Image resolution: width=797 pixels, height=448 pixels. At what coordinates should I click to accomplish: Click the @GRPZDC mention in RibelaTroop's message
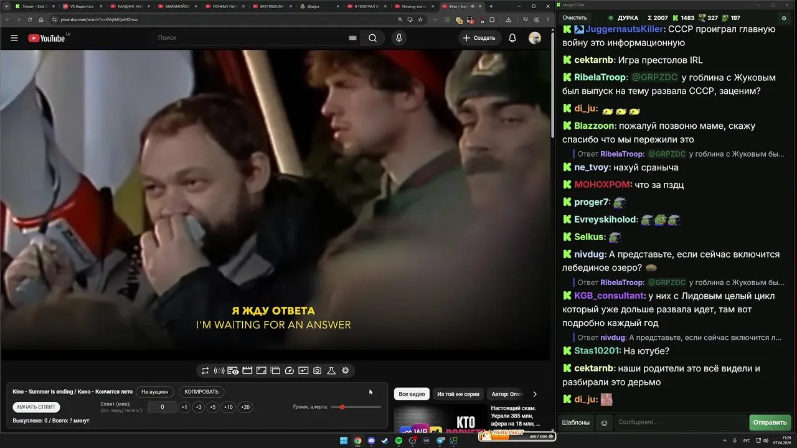pos(655,78)
